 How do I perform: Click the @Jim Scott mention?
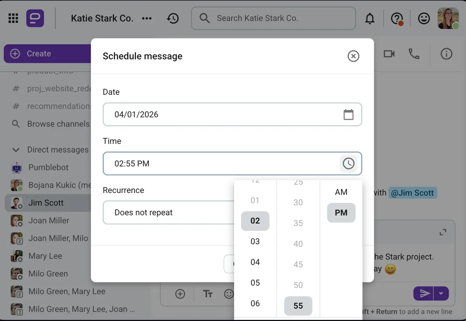(x=413, y=193)
